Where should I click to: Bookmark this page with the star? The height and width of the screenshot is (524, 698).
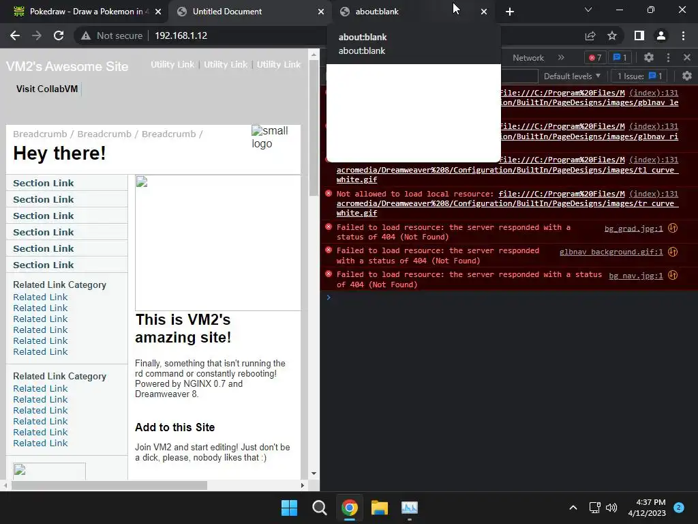point(612,35)
